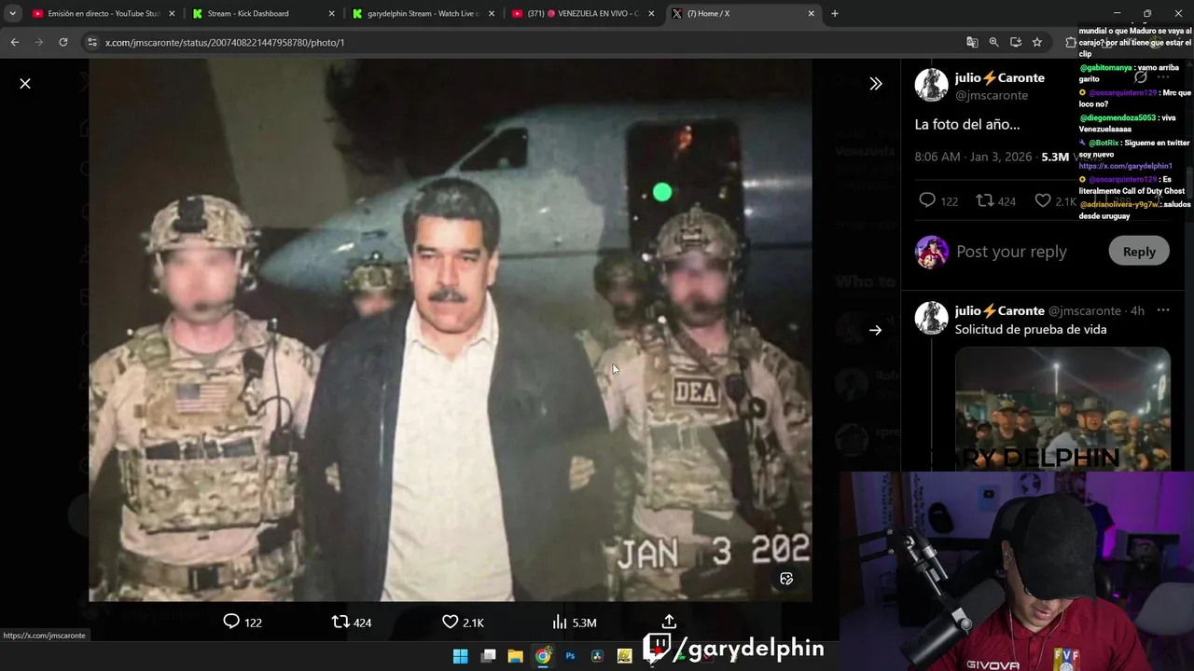Image resolution: width=1194 pixels, height=671 pixels.
Task: Click the Grok image edit icon on photo
Action: [786, 579]
